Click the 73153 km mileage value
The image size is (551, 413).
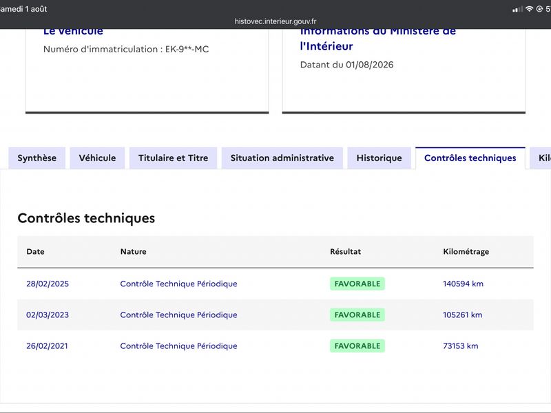pos(460,346)
